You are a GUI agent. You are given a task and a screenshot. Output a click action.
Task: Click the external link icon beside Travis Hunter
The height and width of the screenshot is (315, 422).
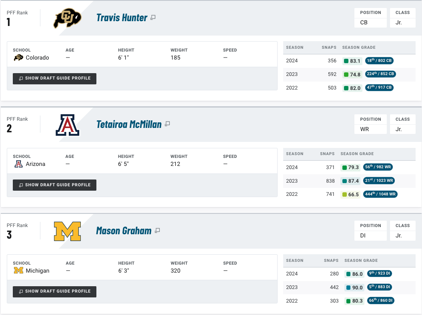[x=153, y=18]
